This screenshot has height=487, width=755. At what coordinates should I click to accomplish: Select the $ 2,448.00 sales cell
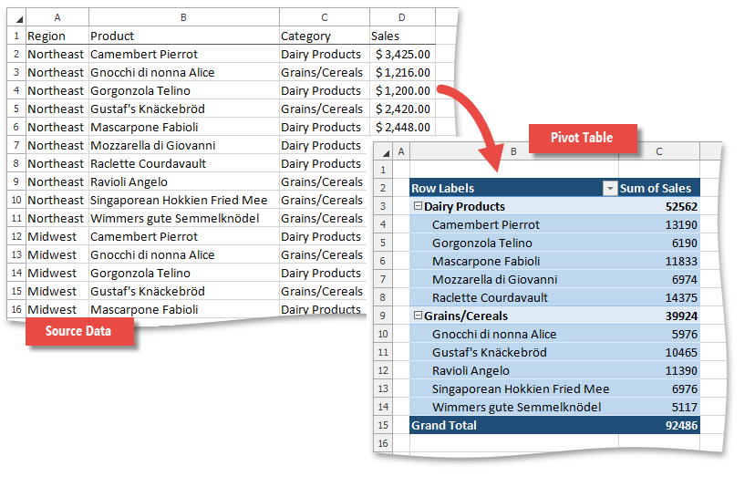(x=402, y=127)
